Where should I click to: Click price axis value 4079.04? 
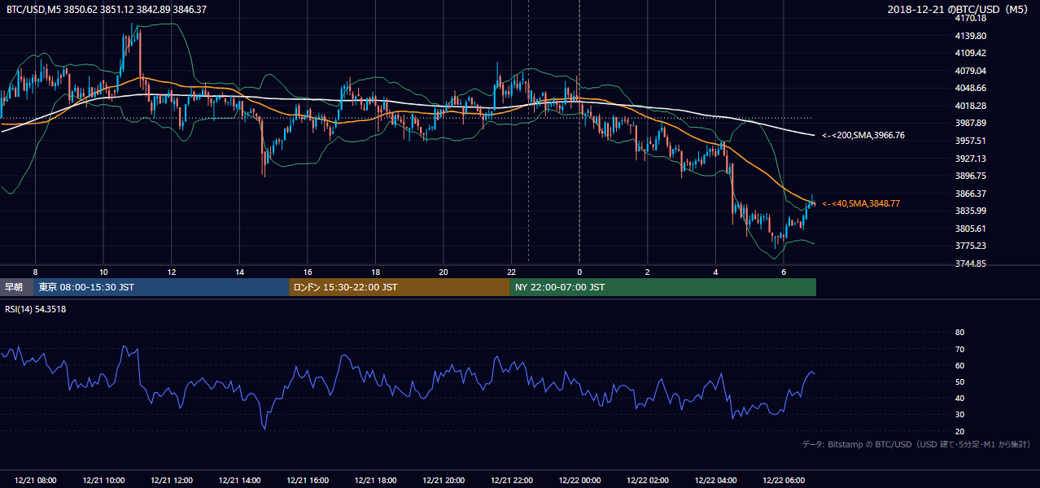point(971,71)
